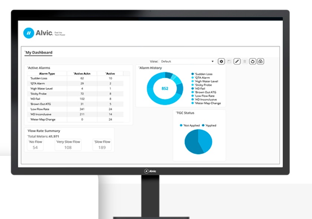Open dashboard settings gear icon
Viewport: 312px width, 219px height.
click(x=221, y=61)
